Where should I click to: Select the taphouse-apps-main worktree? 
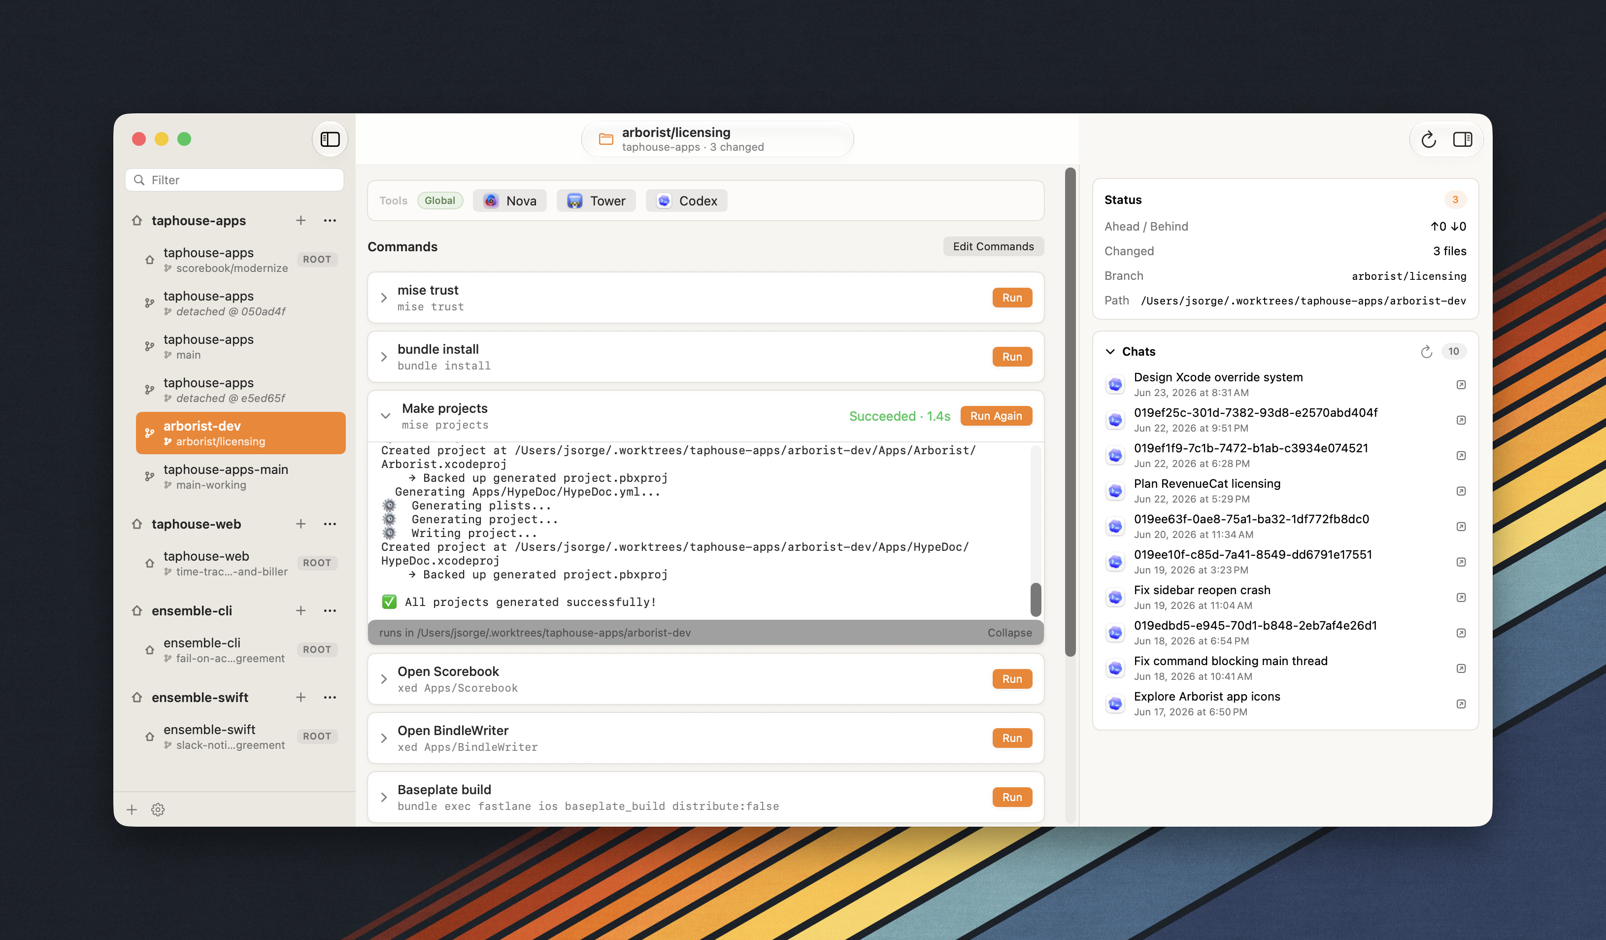(x=240, y=477)
